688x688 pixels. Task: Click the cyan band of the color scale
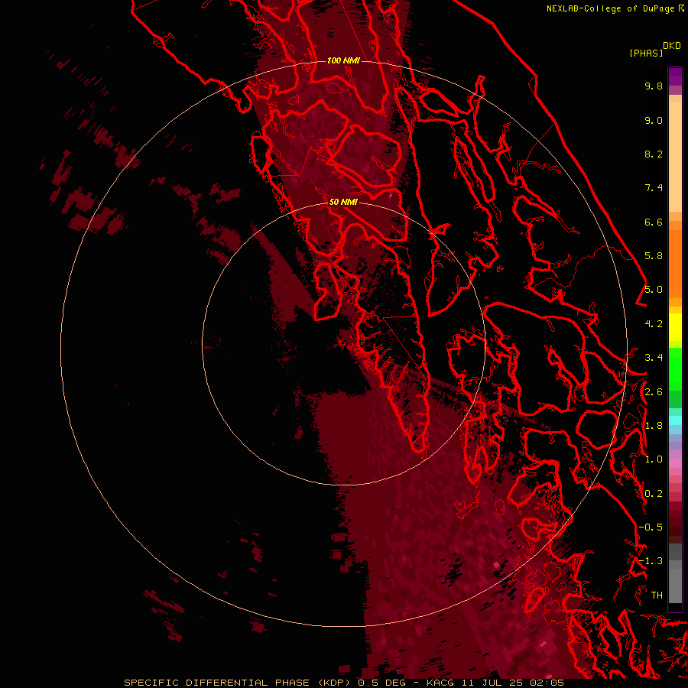click(x=675, y=420)
